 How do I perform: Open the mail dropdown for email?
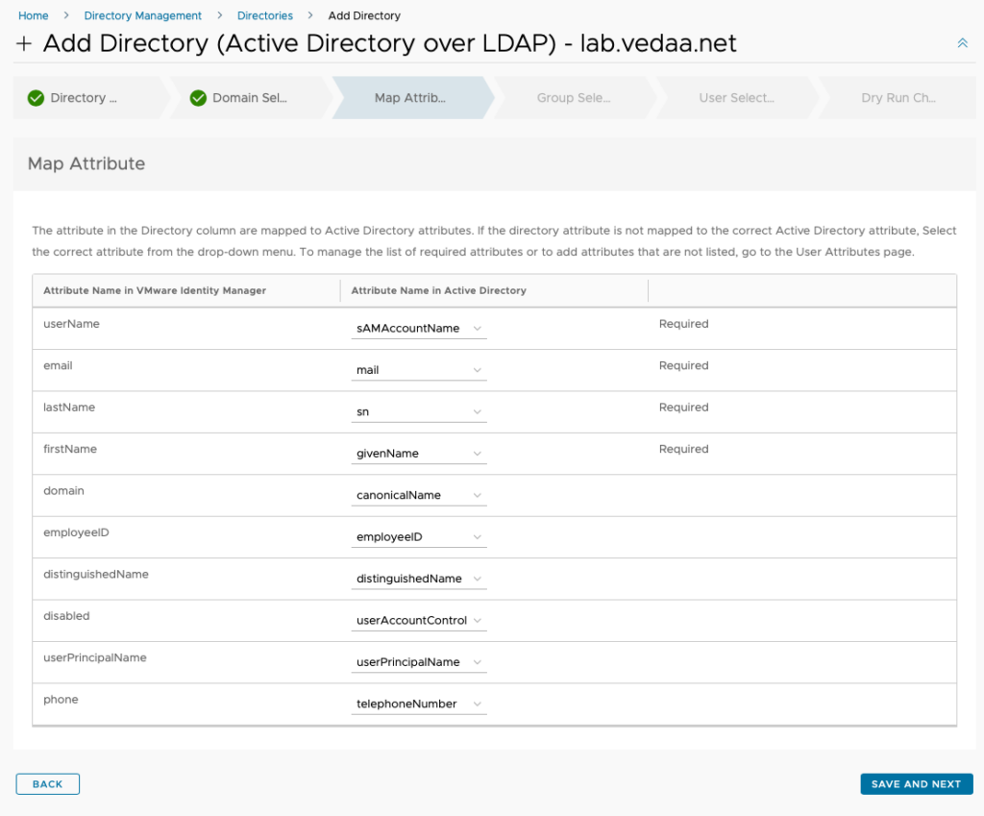point(419,370)
